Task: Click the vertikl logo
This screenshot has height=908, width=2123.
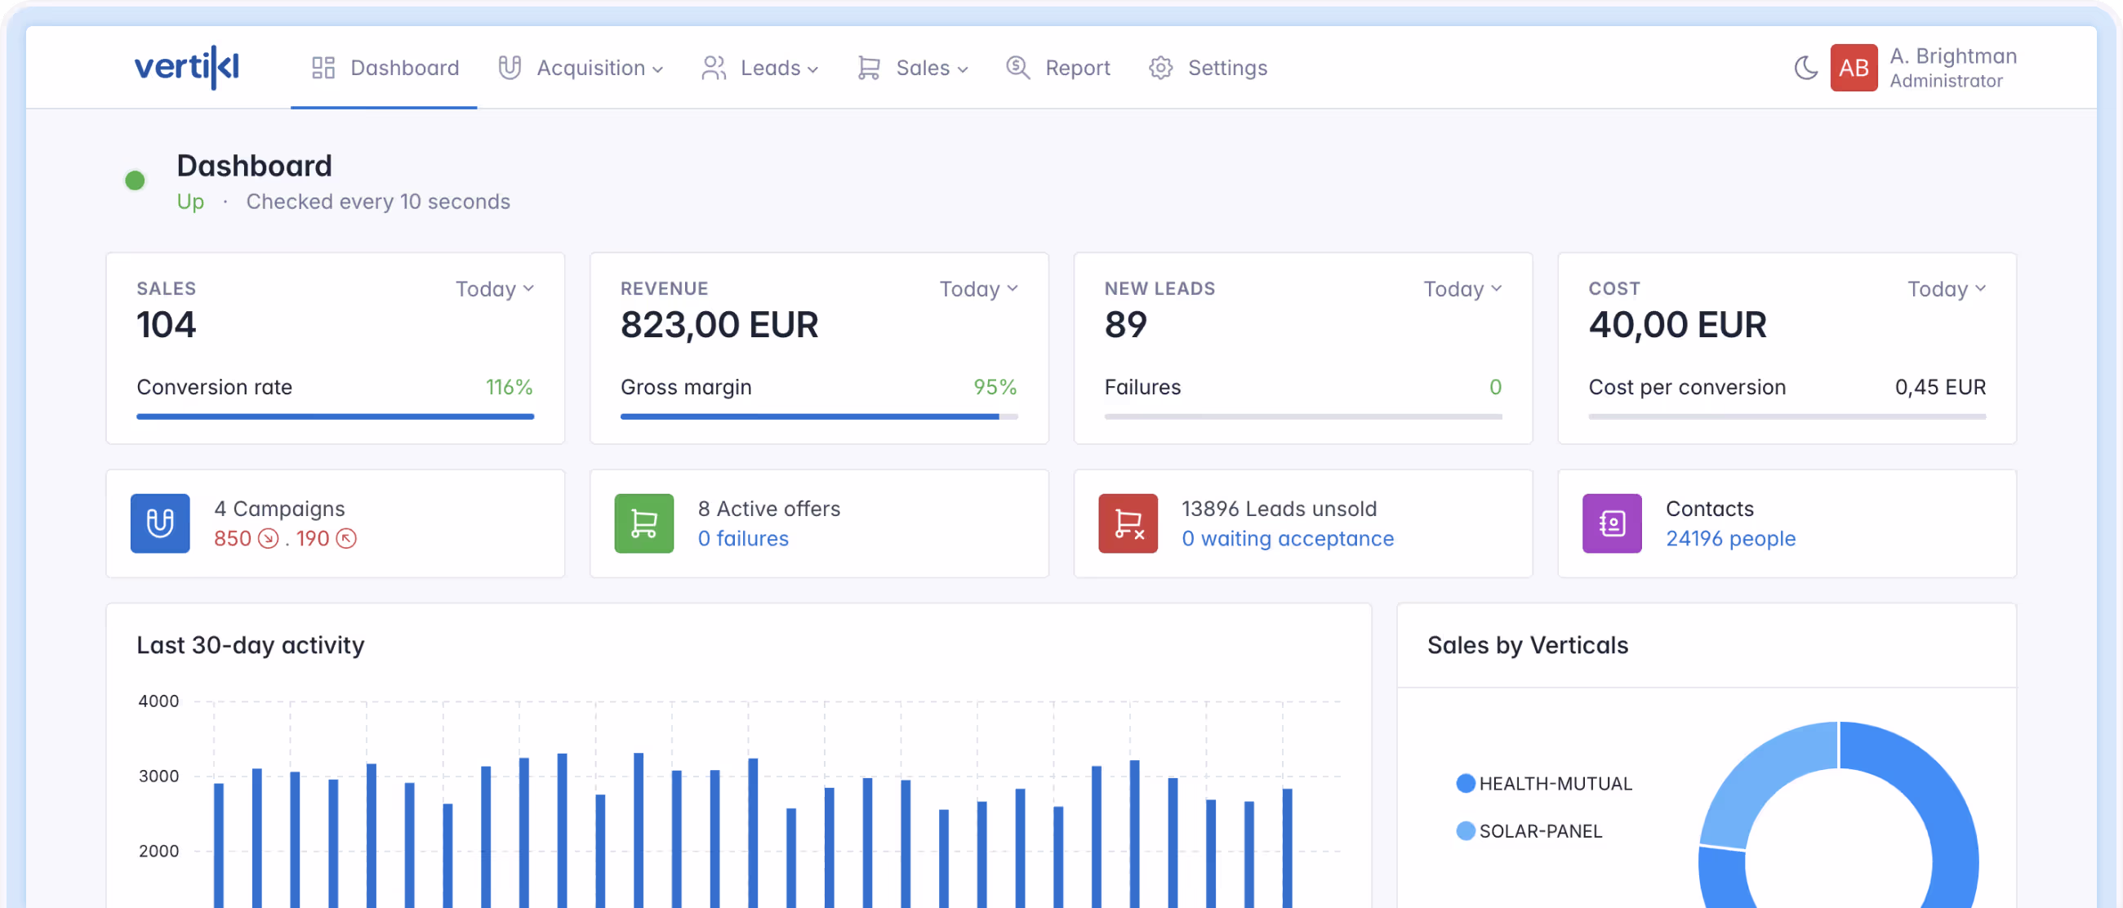Action: coord(187,67)
